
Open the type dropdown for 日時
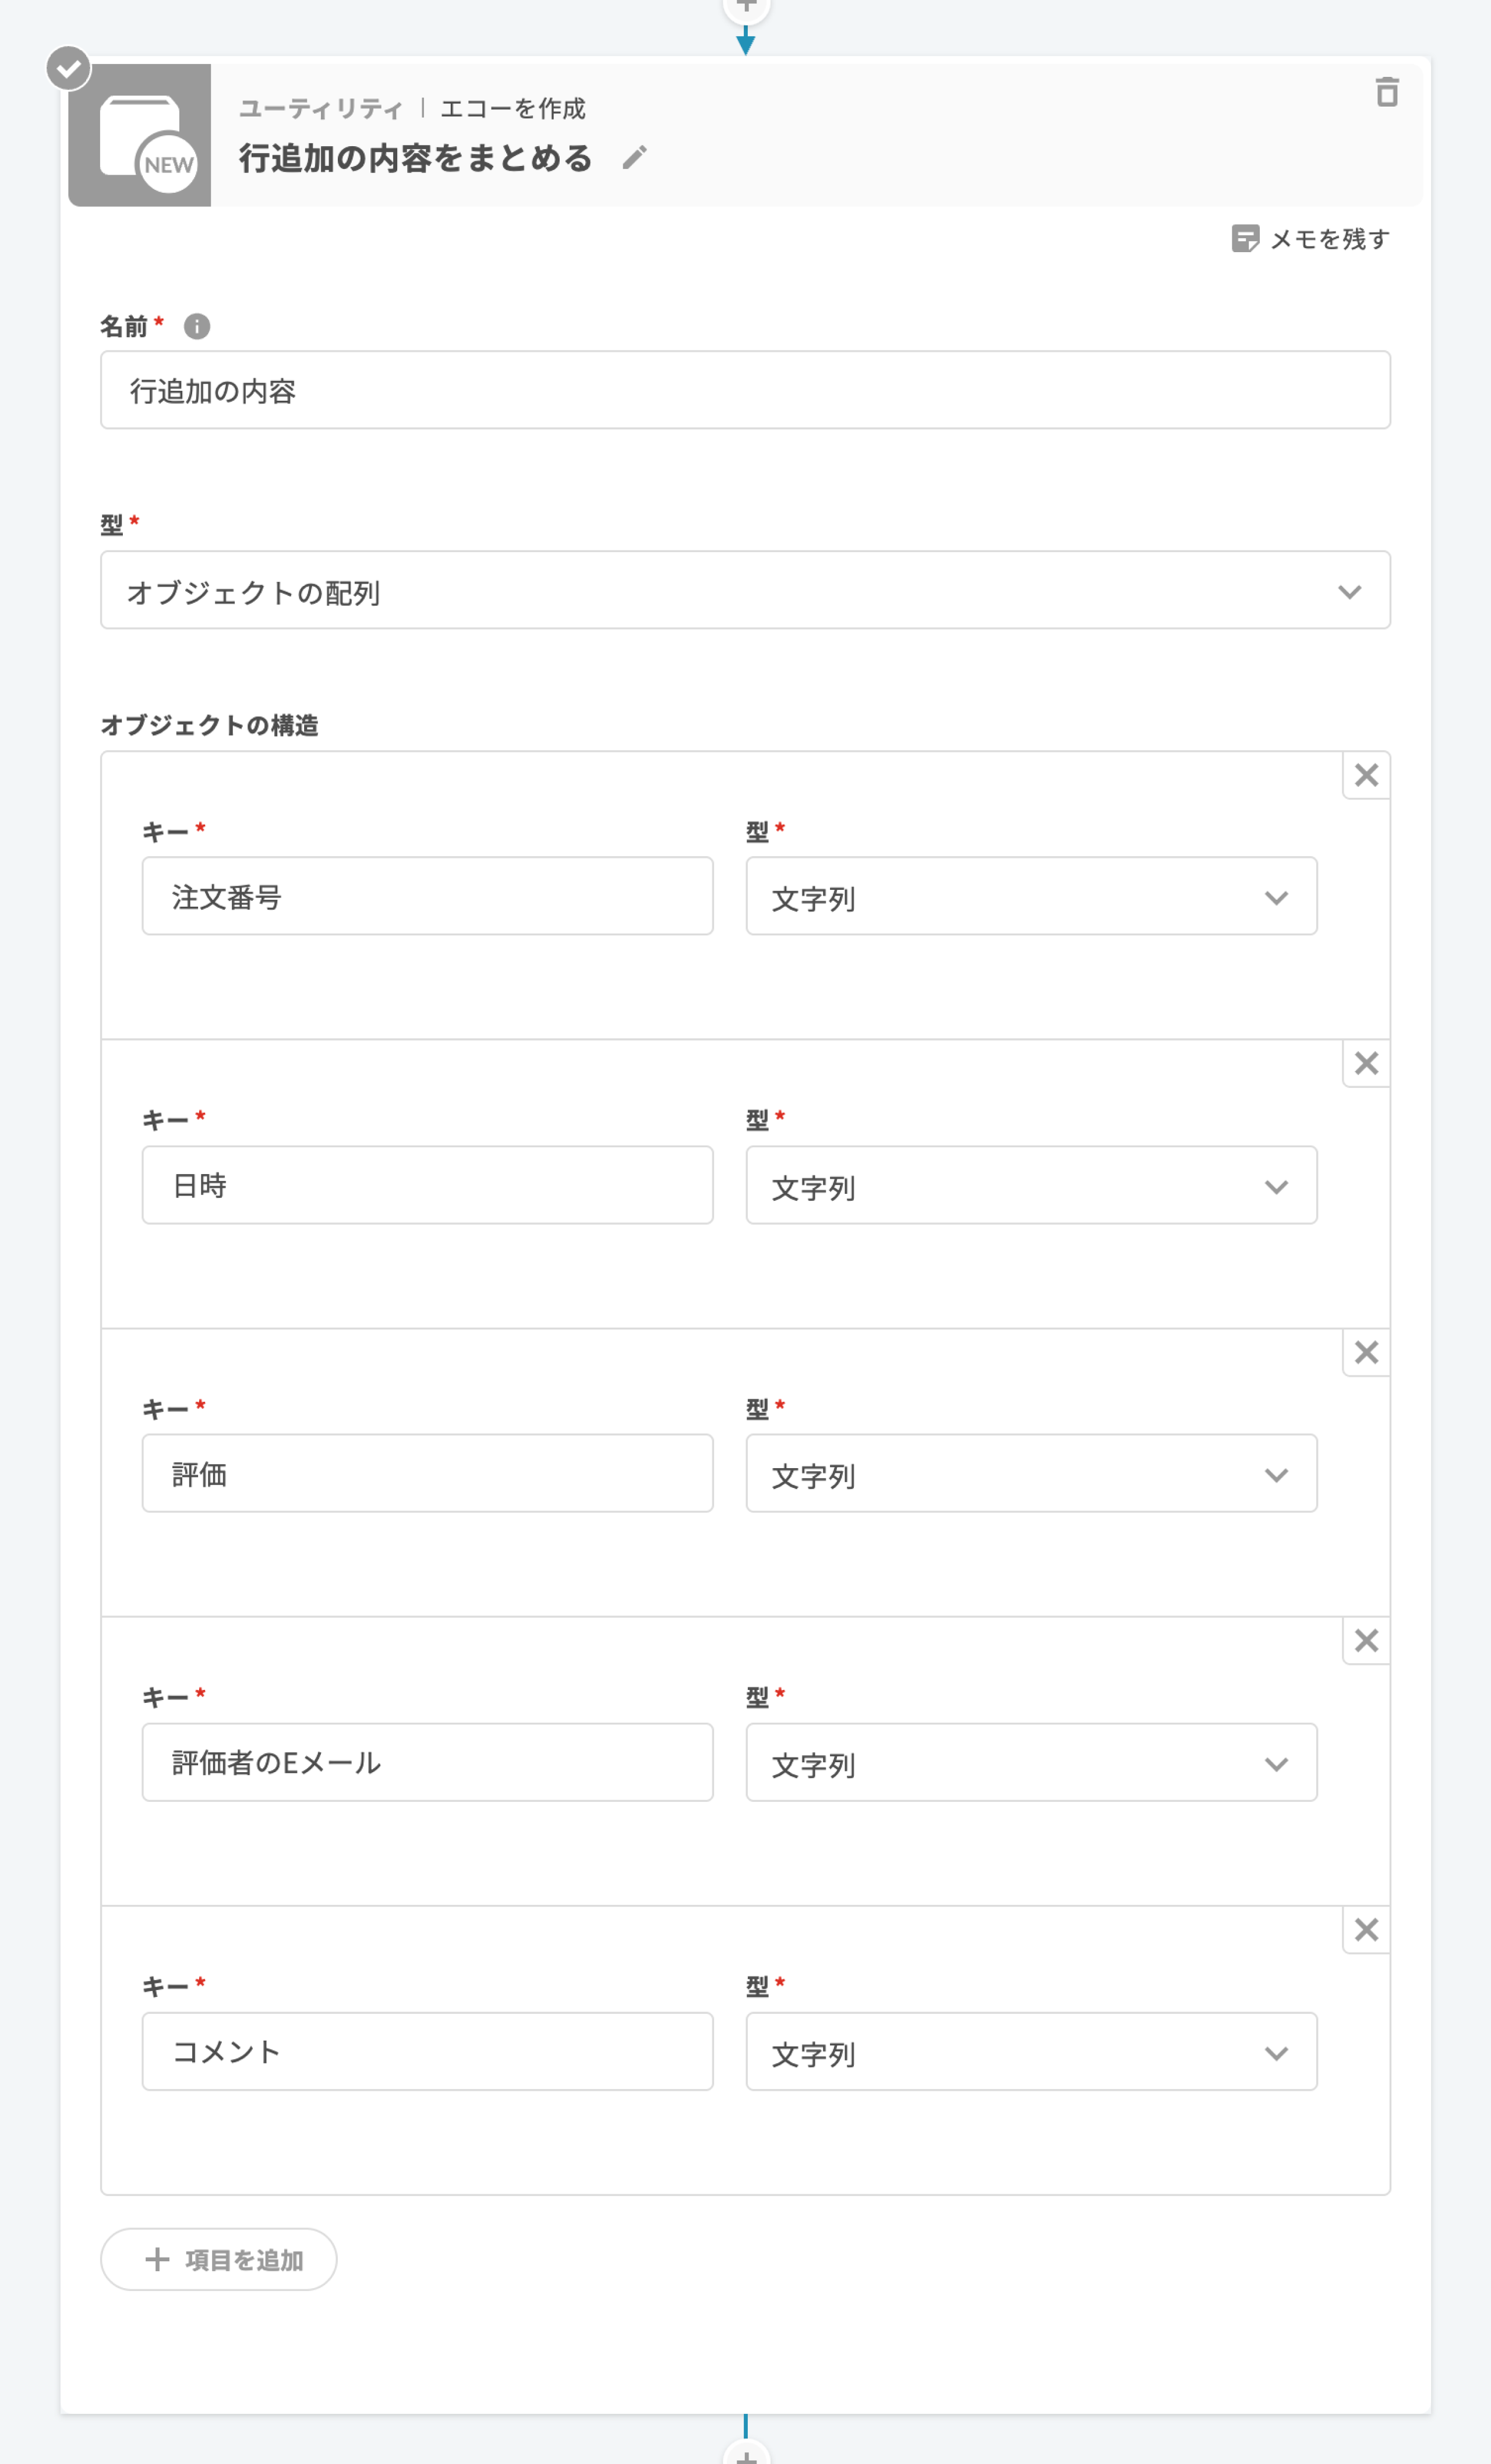click(x=1031, y=1186)
